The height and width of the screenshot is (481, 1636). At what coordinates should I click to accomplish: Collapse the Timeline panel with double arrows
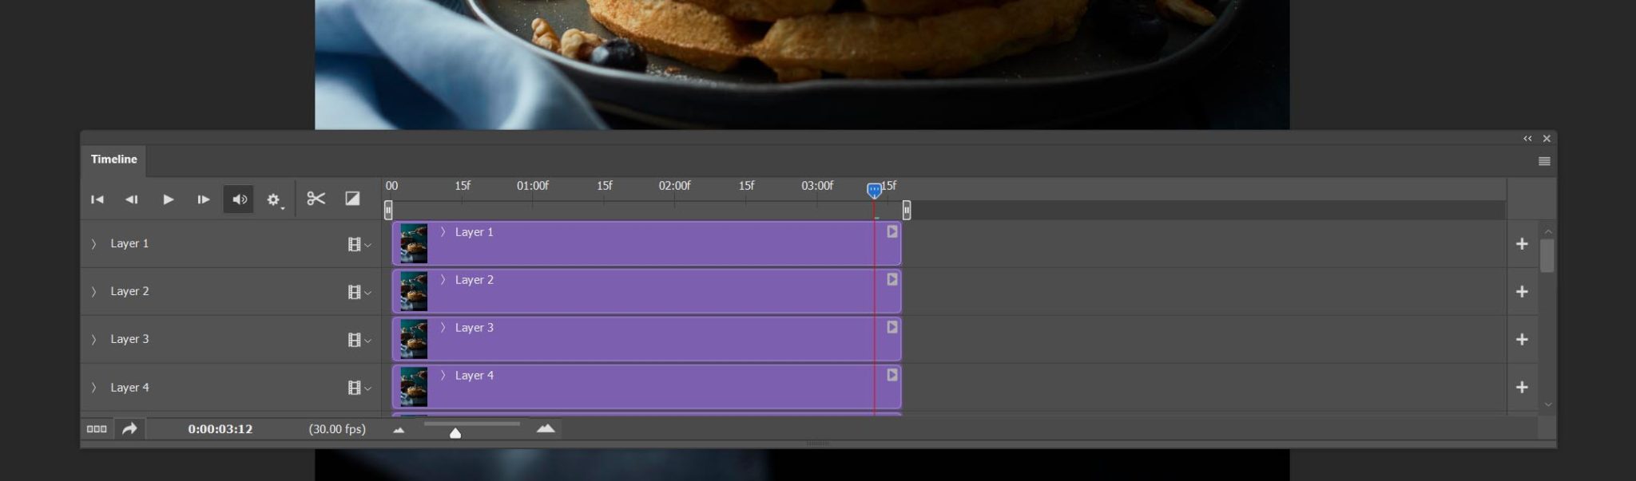[x=1527, y=139]
